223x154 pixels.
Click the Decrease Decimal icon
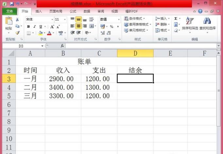109,33
